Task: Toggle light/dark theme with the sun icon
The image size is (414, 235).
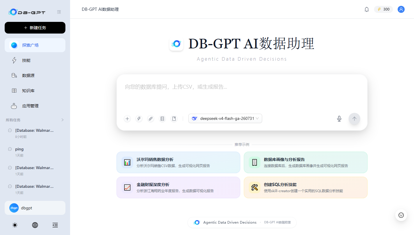Action: [x=15, y=225]
